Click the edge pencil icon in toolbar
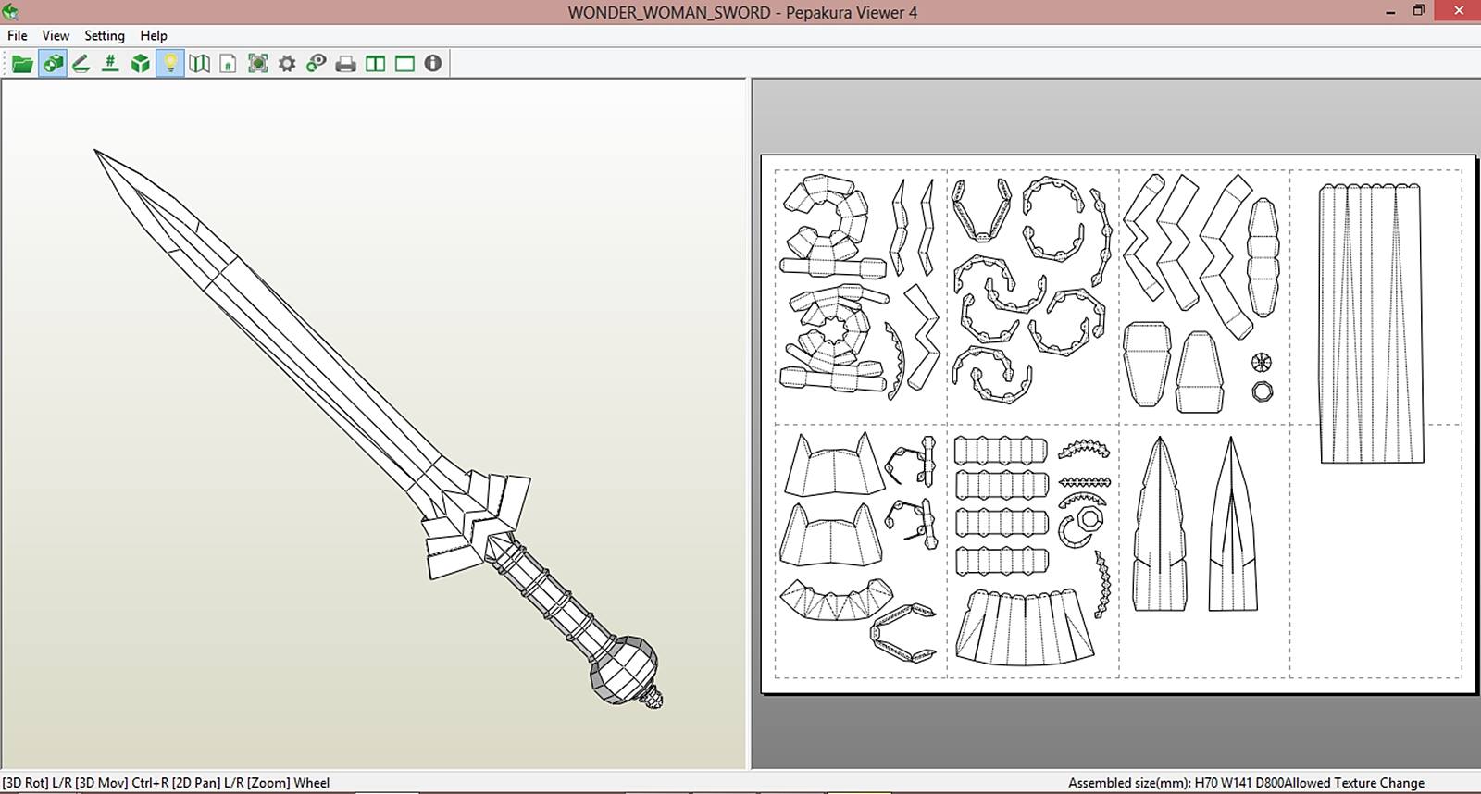The height and width of the screenshot is (794, 1481). (81, 64)
